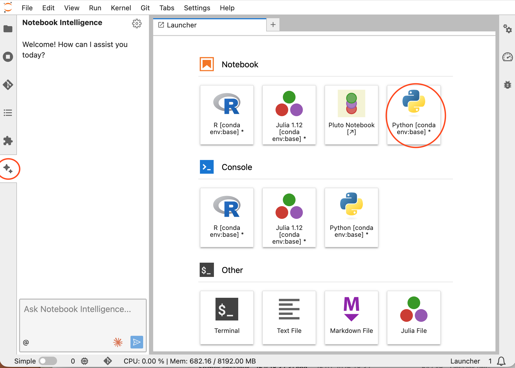Click the plus new launcher button
The width and height of the screenshot is (515, 368).
pyautogui.click(x=273, y=25)
